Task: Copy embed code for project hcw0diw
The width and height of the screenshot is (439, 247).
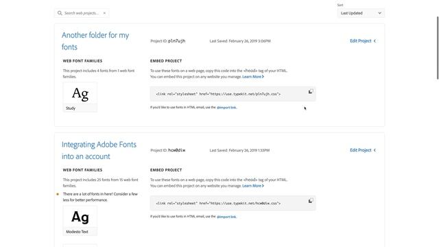Action: 311,200
